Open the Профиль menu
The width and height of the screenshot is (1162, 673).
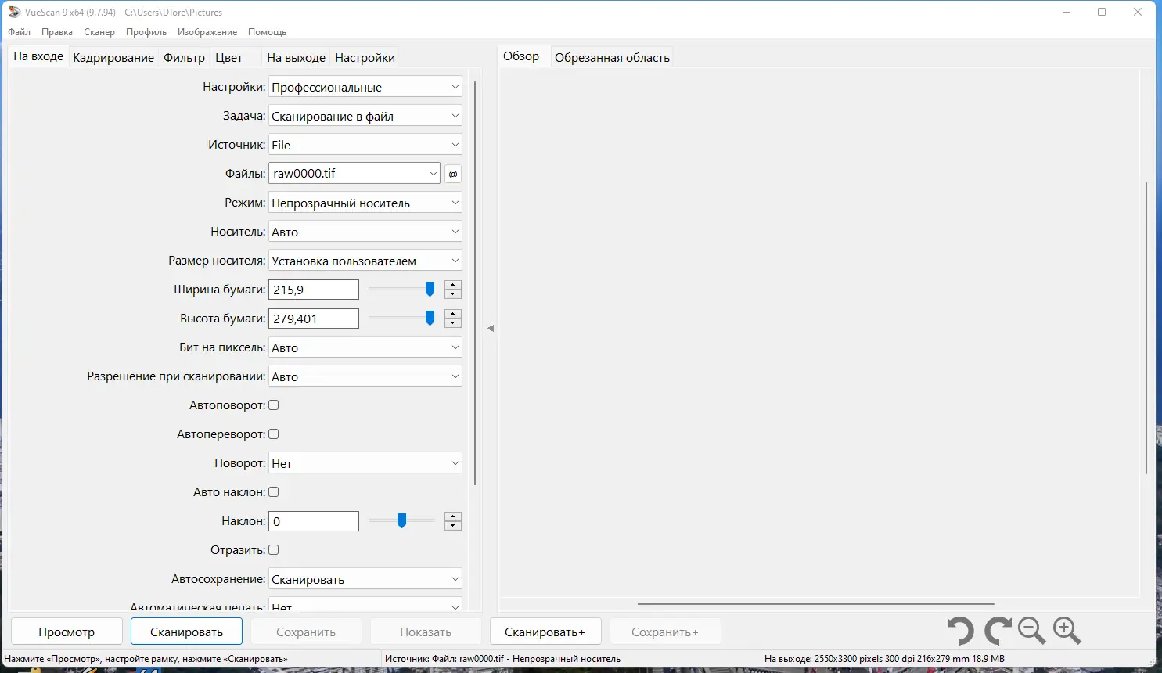[146, 32]
